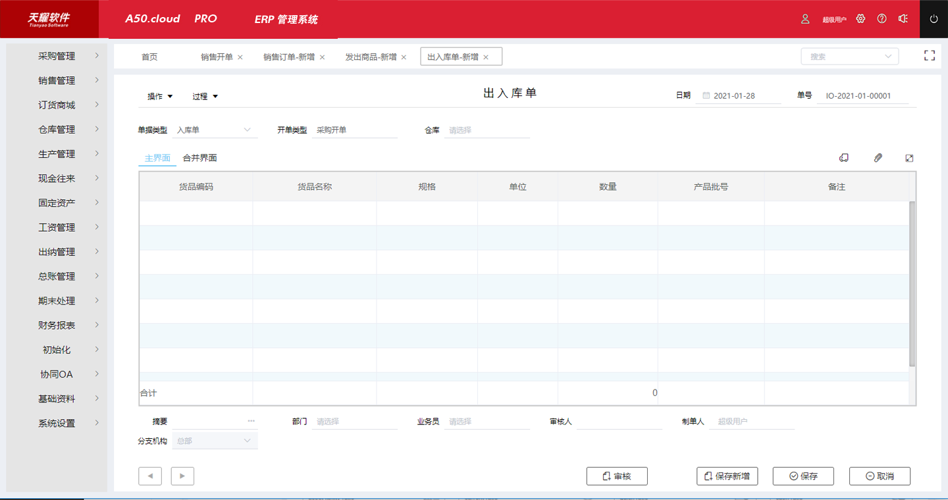Screen dimensions: 948x500
Task: Click the expand table icon above grid
Action: (x=909, y=158)
